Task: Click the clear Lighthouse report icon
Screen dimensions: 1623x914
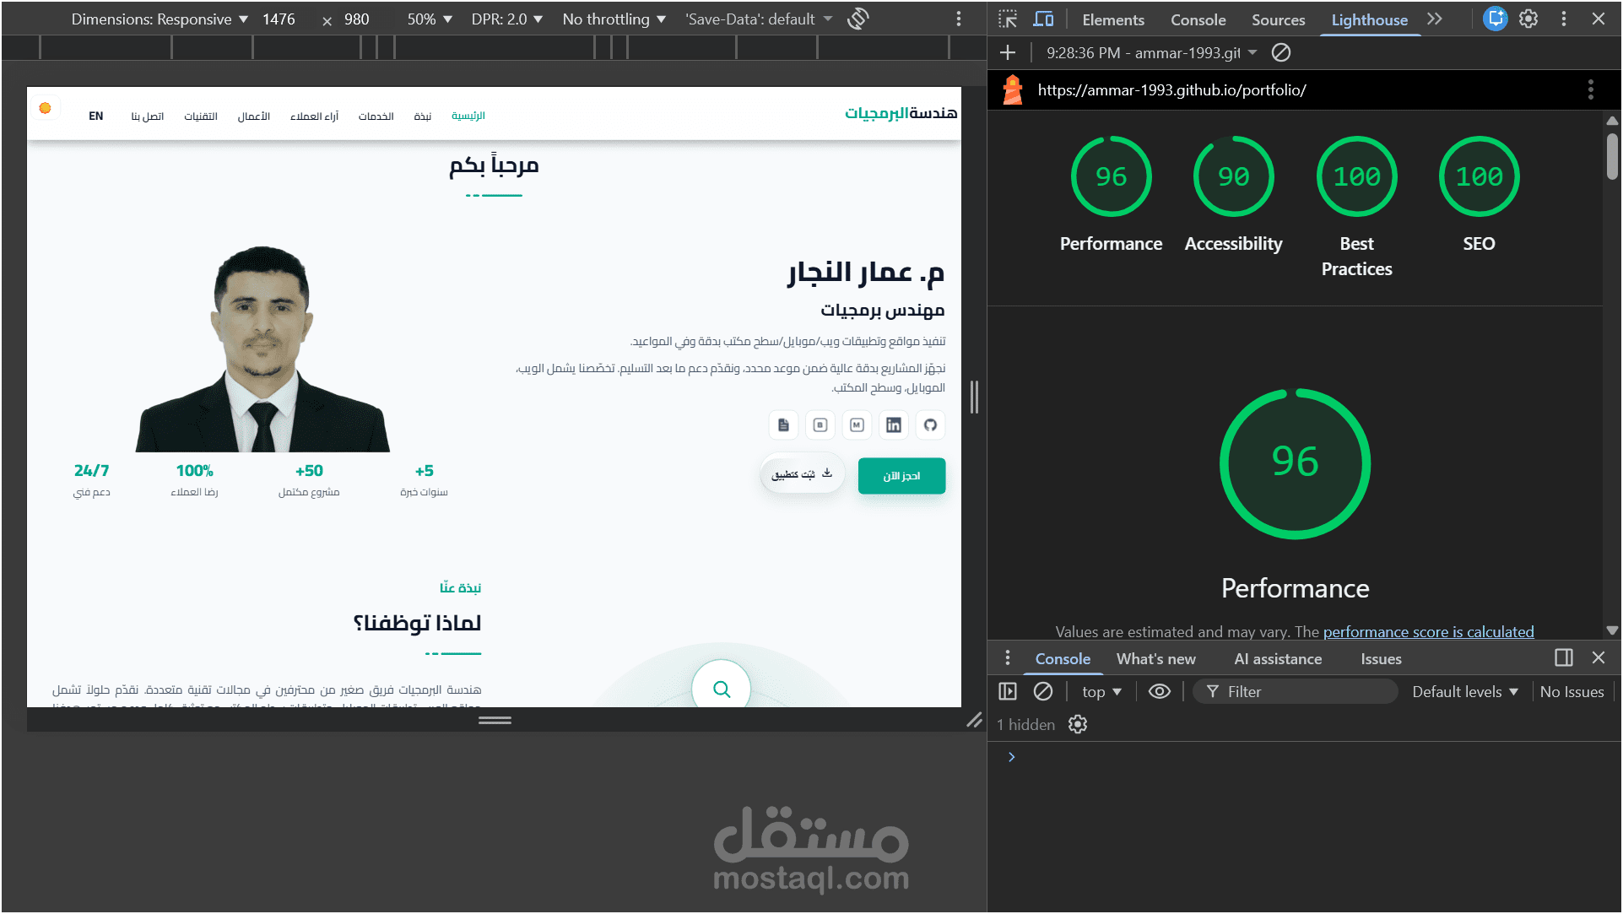Action: (x=1281, y=52)
